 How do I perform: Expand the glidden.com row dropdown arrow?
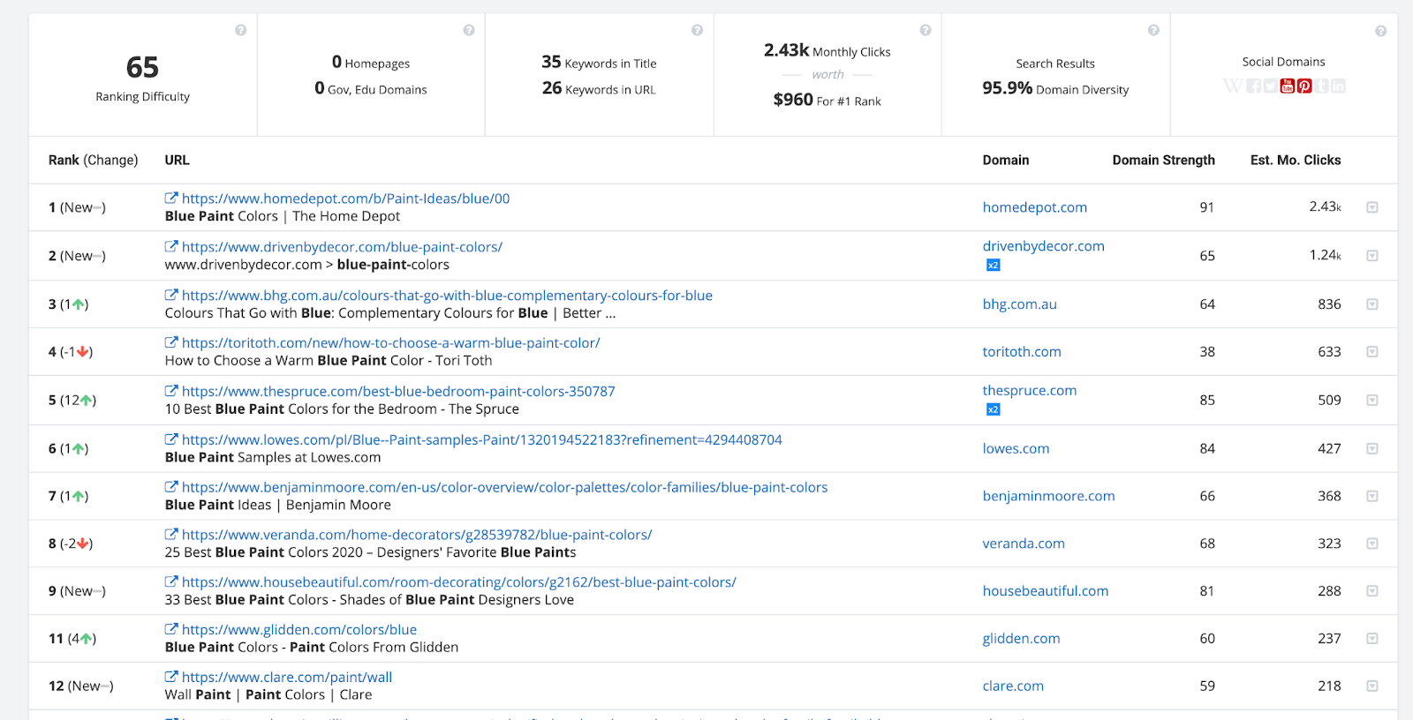pyautogui.click(x=1372, y=639)
